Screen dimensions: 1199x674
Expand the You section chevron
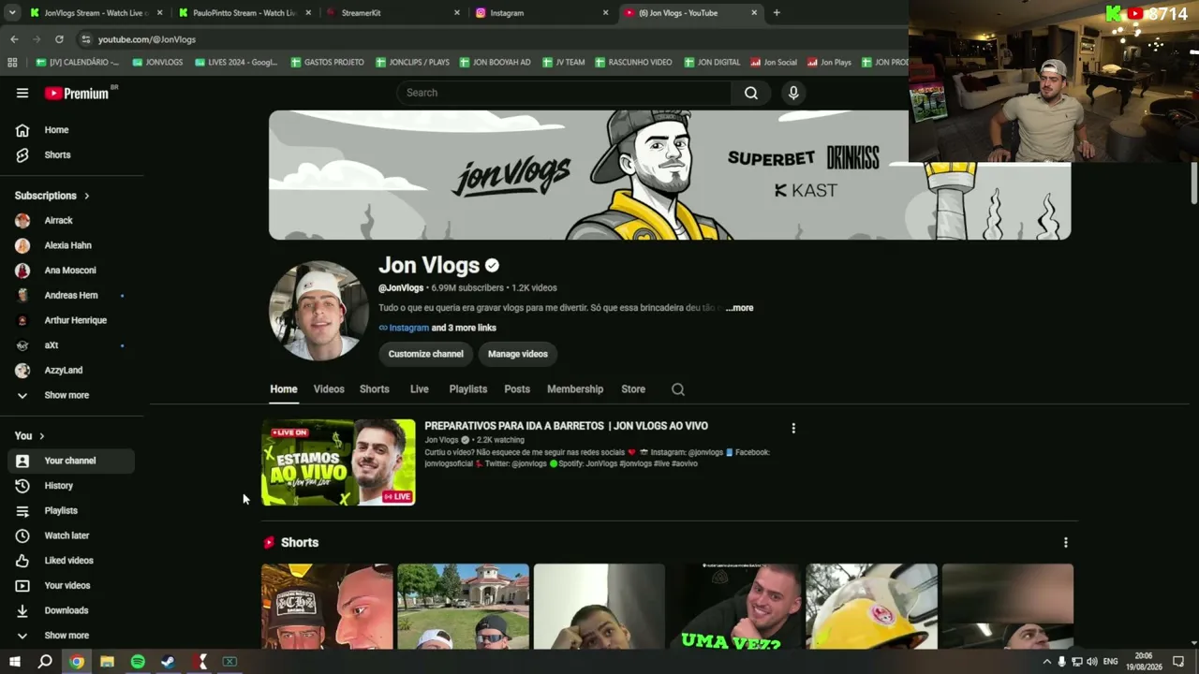coord(41,436)
